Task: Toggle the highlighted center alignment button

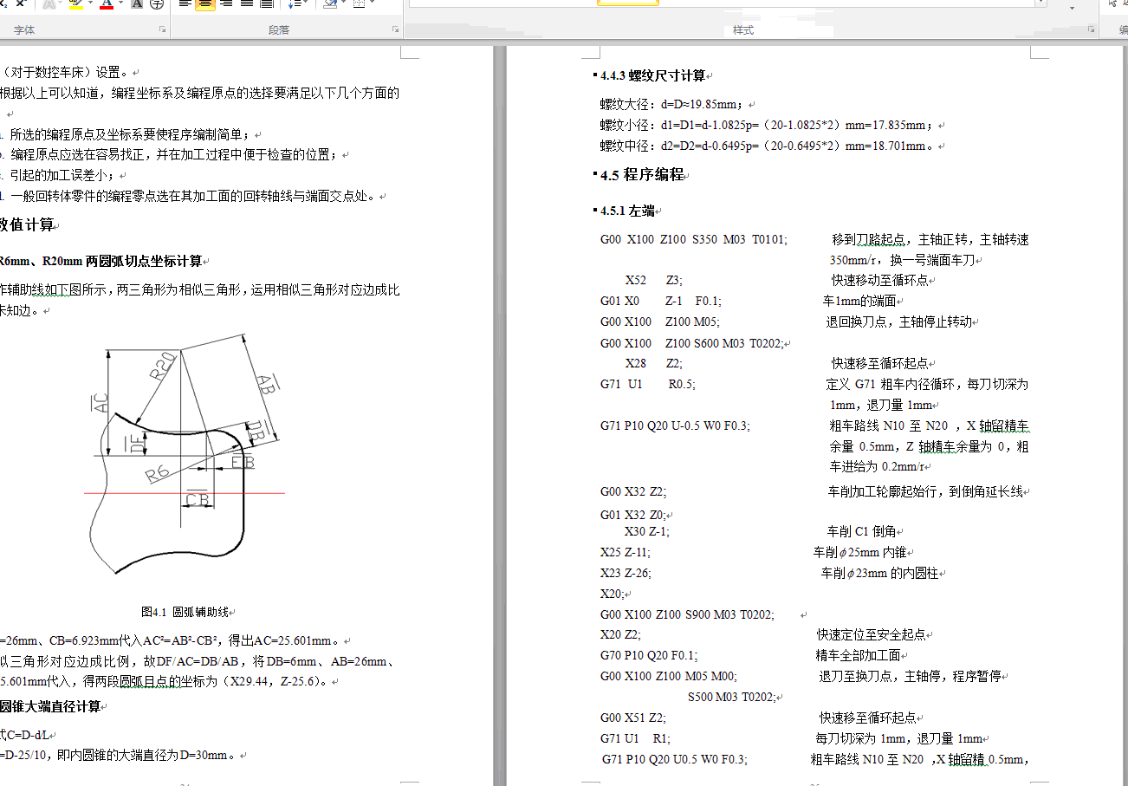Action: (x=205, y=4)
